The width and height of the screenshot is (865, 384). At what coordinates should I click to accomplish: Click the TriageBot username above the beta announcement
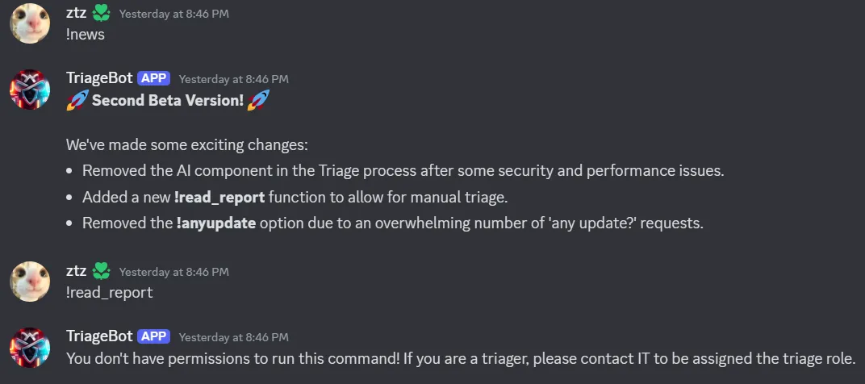click(99, 78)
